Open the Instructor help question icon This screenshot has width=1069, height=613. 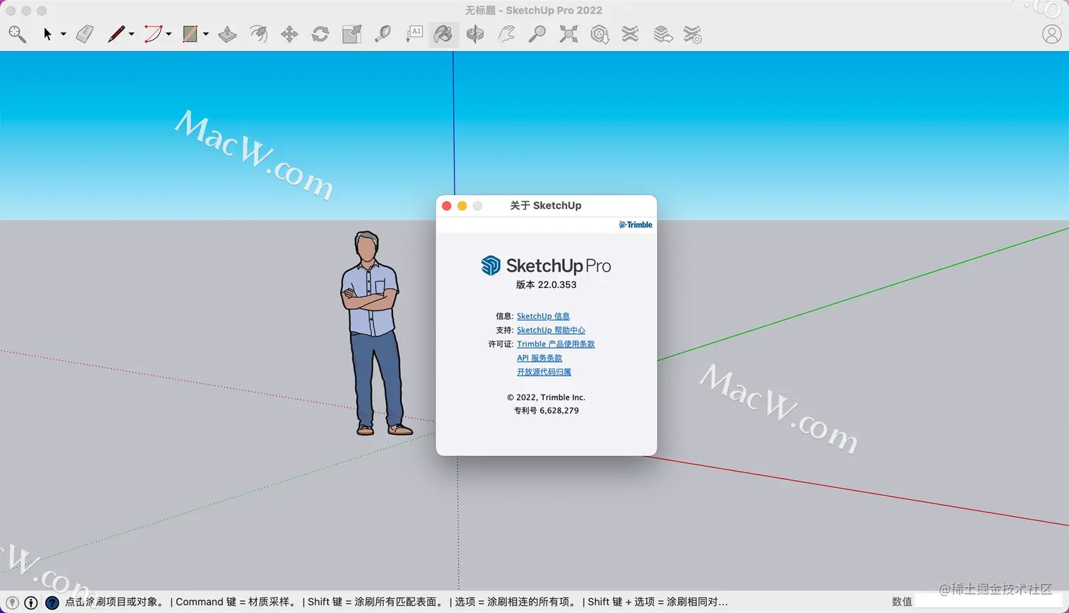(52, 602)
